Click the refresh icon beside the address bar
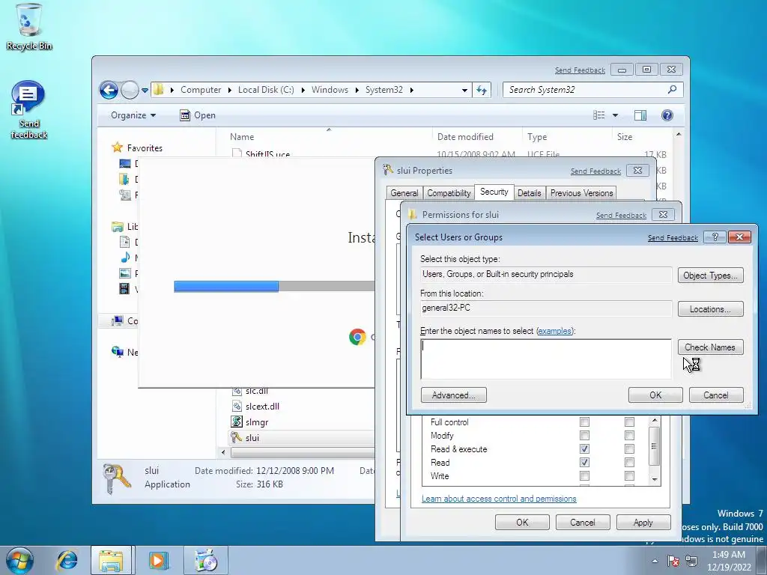The width and height of the screenshot is (767, 575). [482, 90]
